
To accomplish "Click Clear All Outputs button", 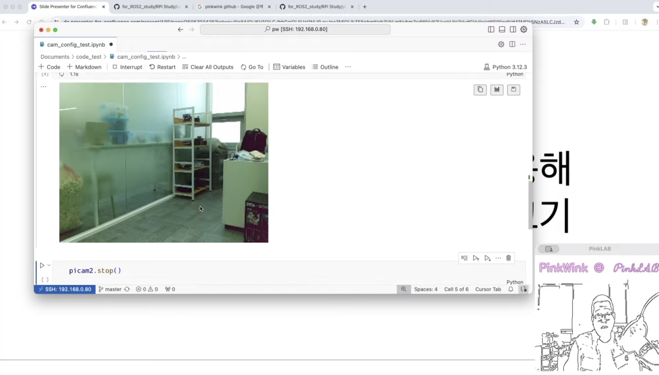I will tap(208, 67).
